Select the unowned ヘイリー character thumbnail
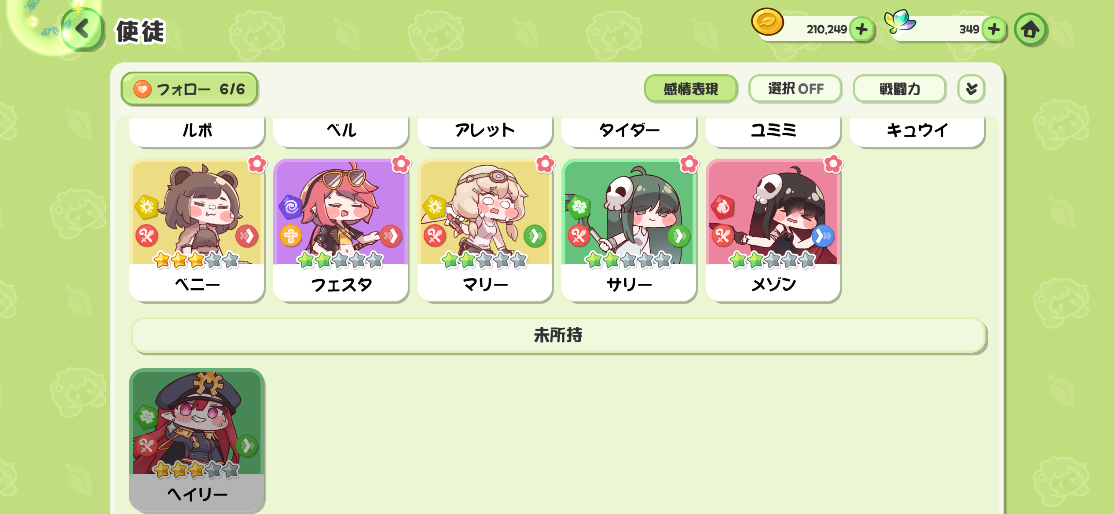Image resolution: width=1114 pixels, height=514 pixels. point(197,439)
